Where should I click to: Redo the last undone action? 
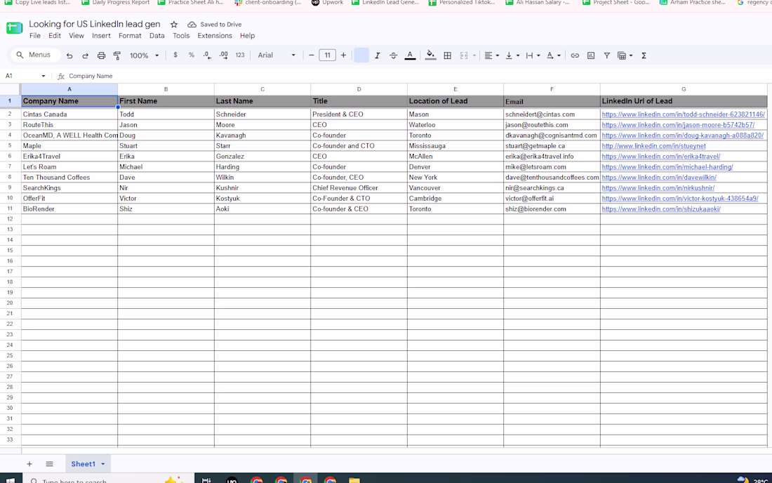(x=85, y=55)
